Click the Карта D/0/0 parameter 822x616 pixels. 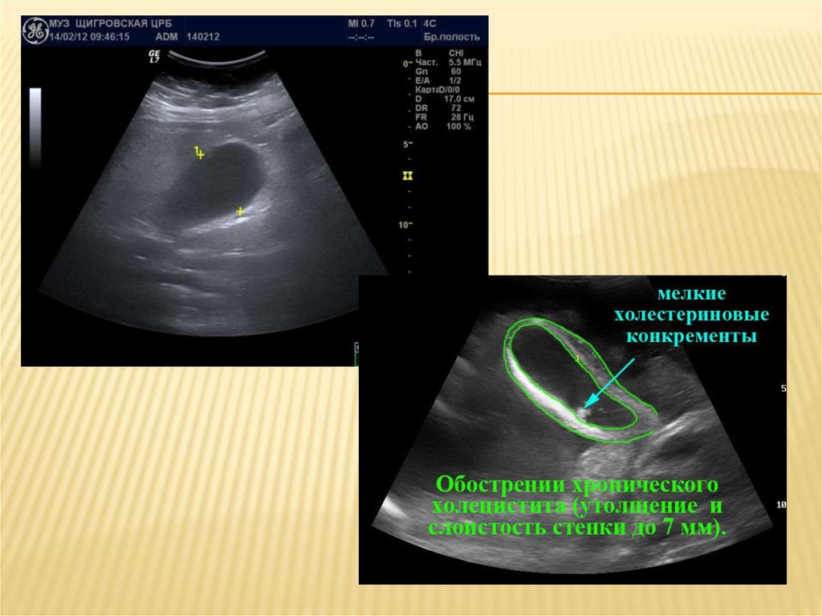click(x=437, y=90)
